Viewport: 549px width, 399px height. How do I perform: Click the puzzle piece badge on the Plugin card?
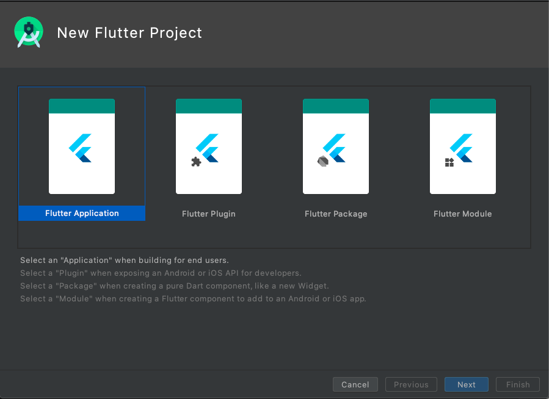[x=196, y=162]
